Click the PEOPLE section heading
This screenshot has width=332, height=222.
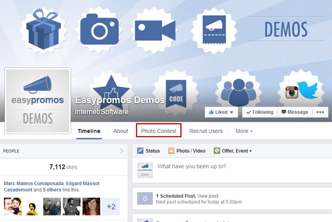coord(11,151)
